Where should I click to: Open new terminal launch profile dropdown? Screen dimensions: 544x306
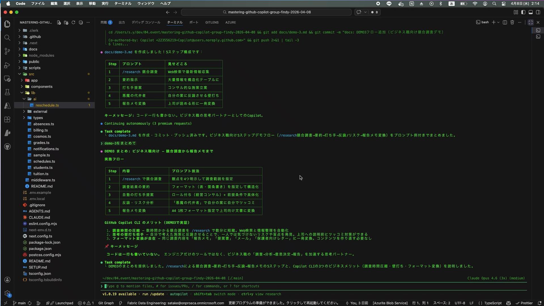(498, 22)
